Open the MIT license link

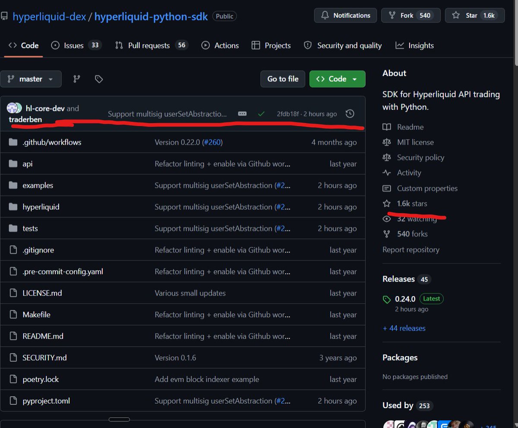coord(408,142)
